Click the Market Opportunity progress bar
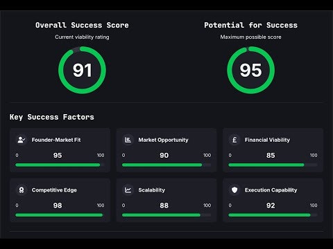The height and width of the screenshot is (249, 333). pyautogui.click(x=166, y=165)
